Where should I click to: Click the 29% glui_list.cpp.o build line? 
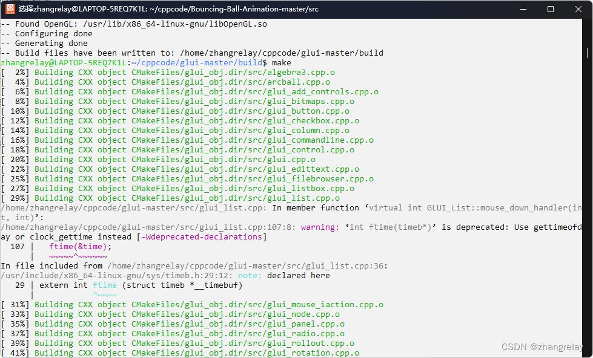point(171,198)
